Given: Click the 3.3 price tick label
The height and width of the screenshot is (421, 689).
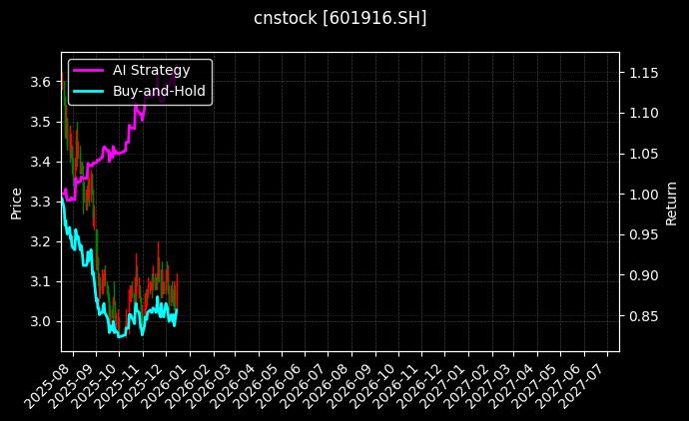Looking at the screenshot, I should [41, 202].
